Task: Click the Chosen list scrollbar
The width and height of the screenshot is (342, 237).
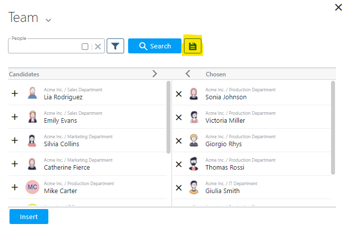Action: pos(333,127)
